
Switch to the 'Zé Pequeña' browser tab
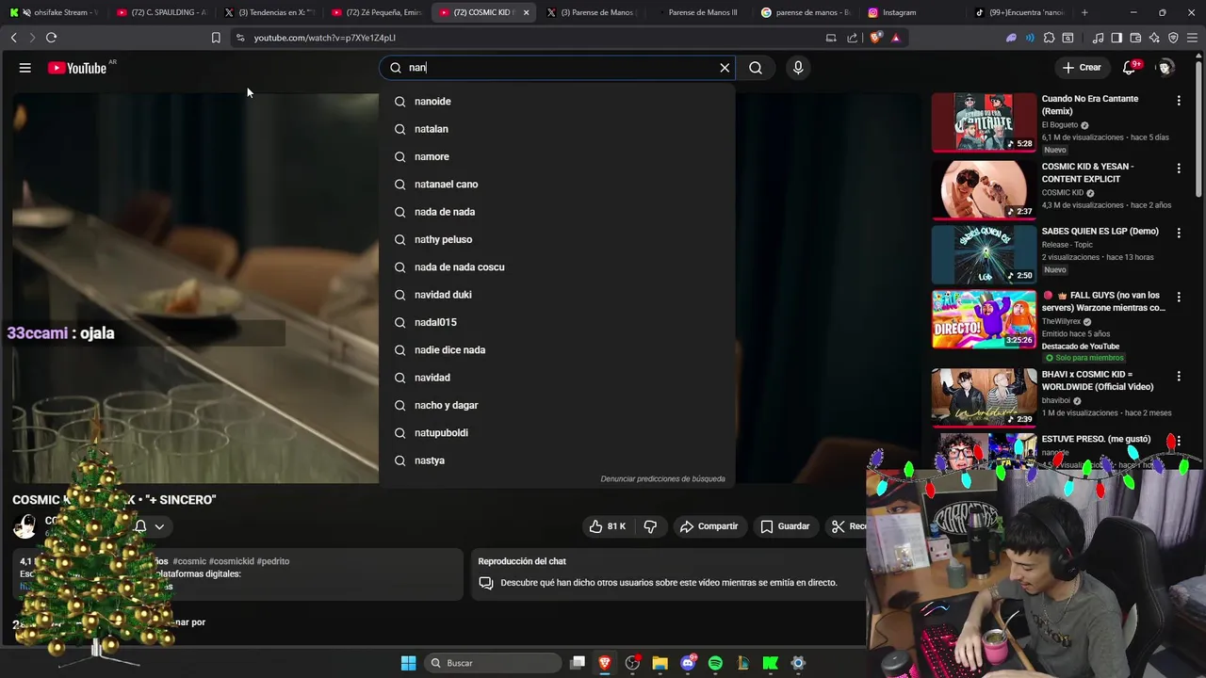pos(377,12)
